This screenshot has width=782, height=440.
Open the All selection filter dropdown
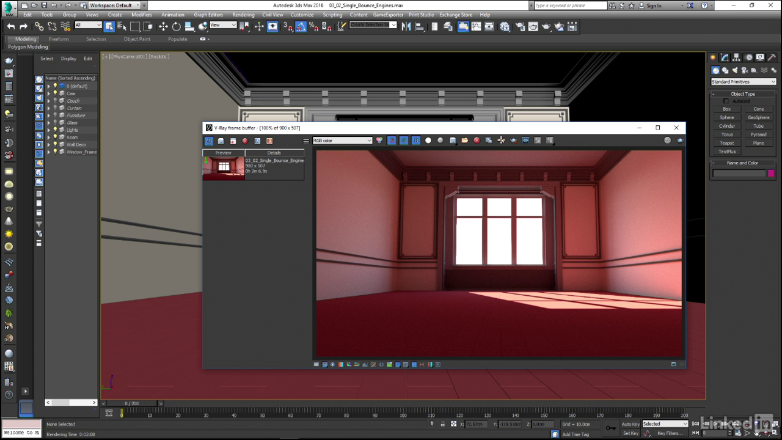pos(88,25)
